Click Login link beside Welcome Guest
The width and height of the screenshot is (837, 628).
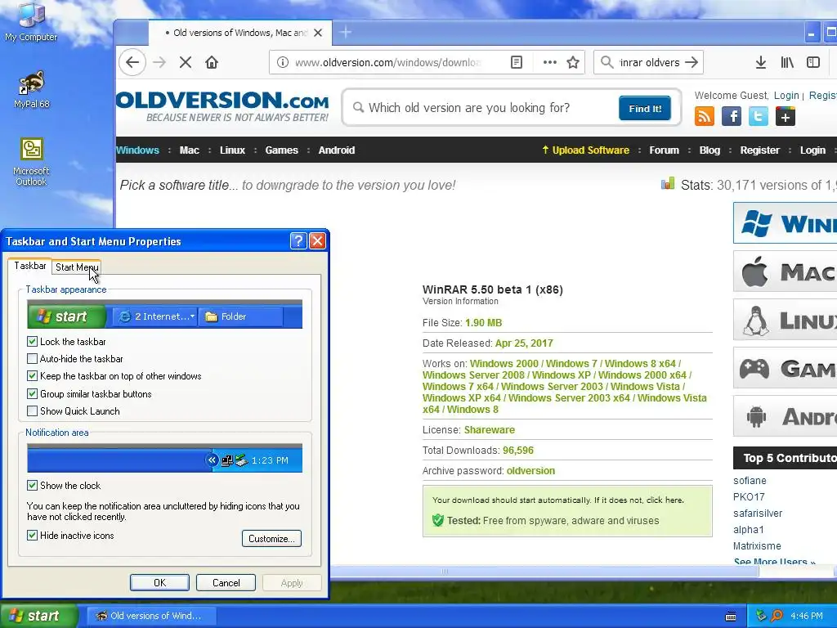click(x=786, y=96)
